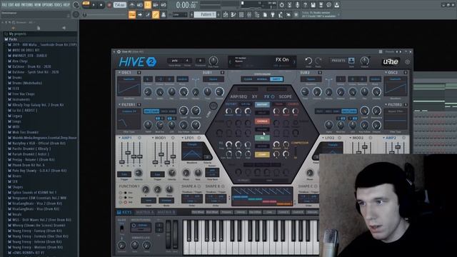Open the channel rack icon
The width and height of the screenshot is (457, 257).
[241, 14]
